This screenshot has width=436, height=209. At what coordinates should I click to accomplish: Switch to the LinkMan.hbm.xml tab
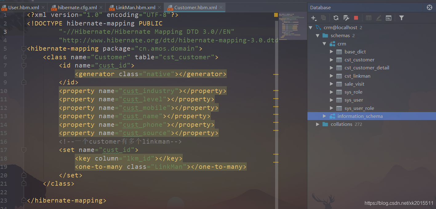coord(135,7)
